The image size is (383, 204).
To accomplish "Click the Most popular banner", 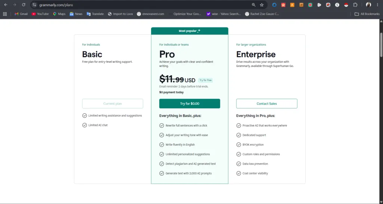I will point(190,31).
